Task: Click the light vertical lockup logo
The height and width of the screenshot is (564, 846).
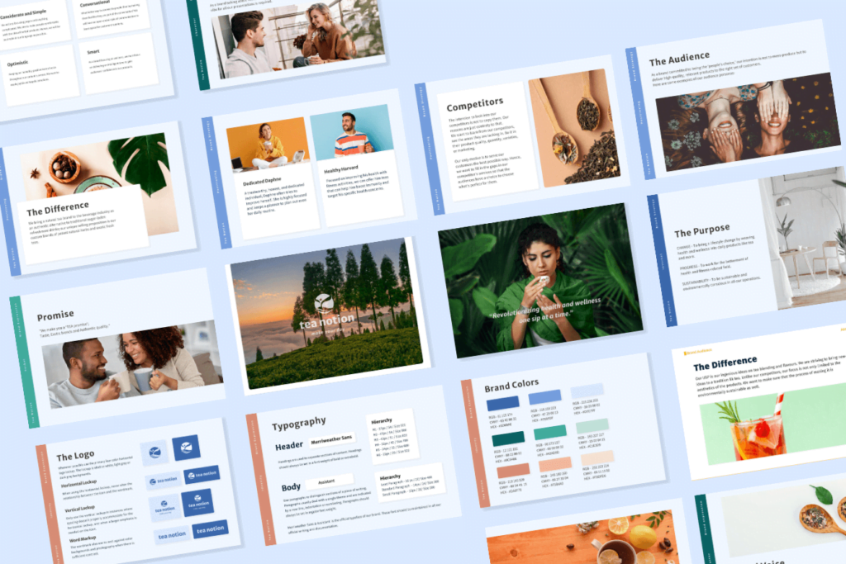Action: 165,508
